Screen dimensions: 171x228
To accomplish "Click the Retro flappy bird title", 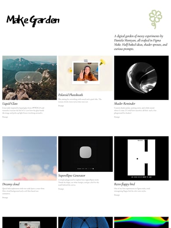I will click(125, 184).
